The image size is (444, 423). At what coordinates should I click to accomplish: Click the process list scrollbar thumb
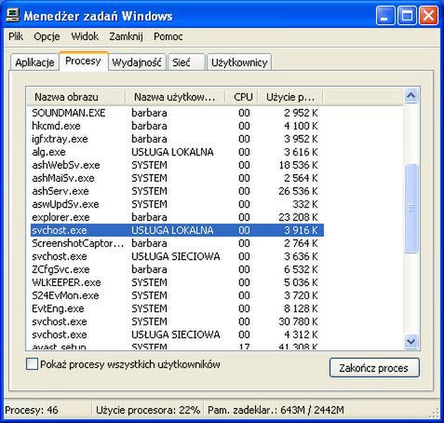pos(411,208)
